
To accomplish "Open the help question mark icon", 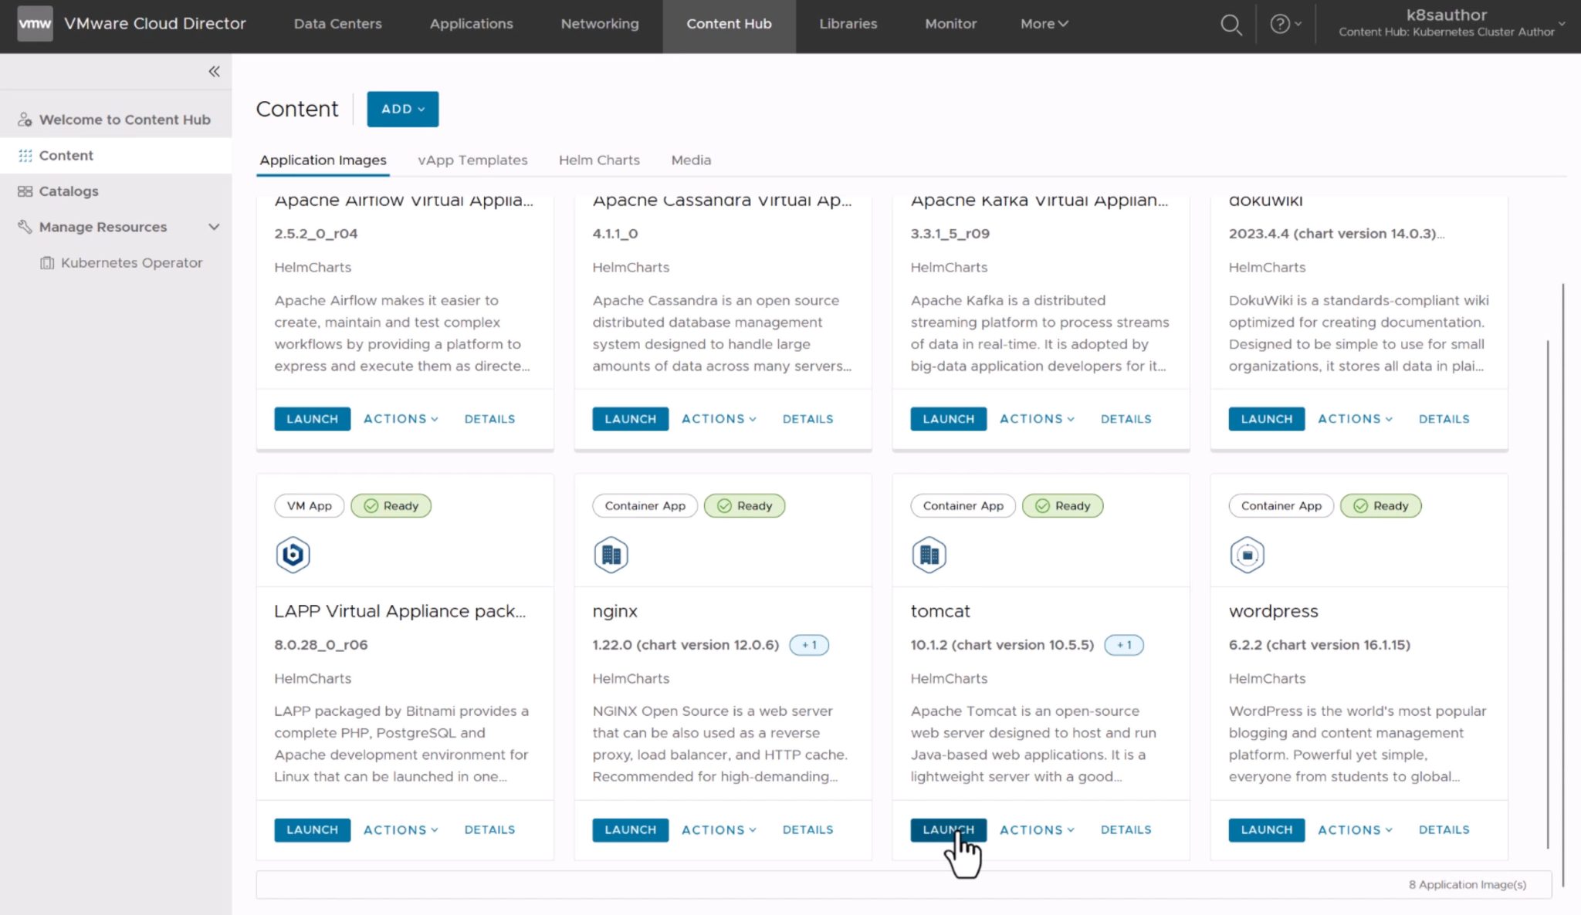I will point(1279,24).
